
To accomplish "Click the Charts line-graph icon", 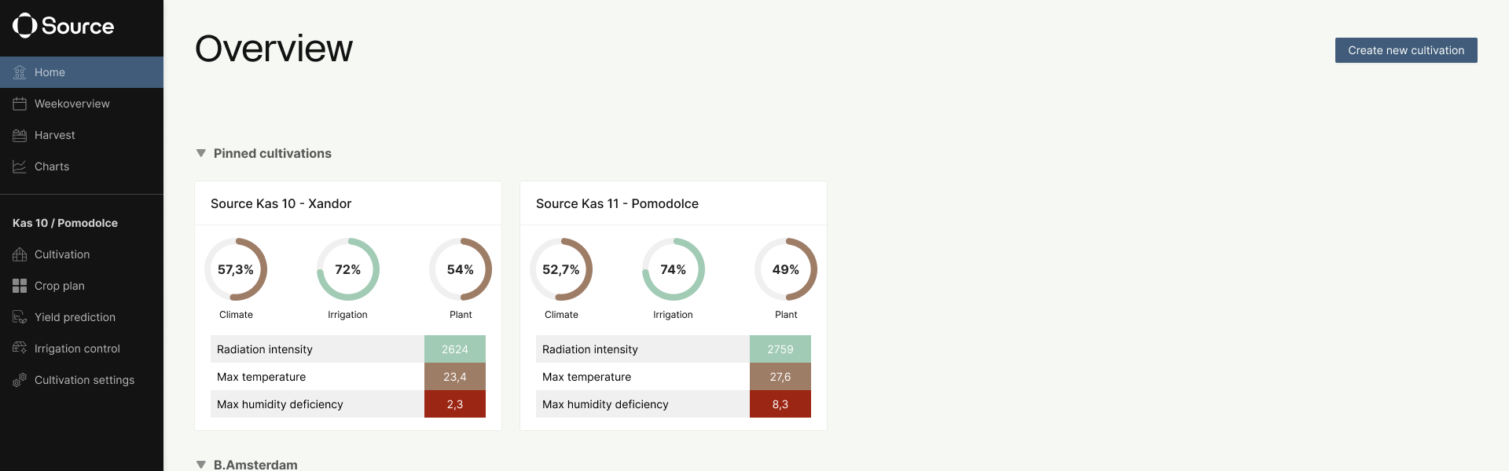I will (x=20, y=166).
